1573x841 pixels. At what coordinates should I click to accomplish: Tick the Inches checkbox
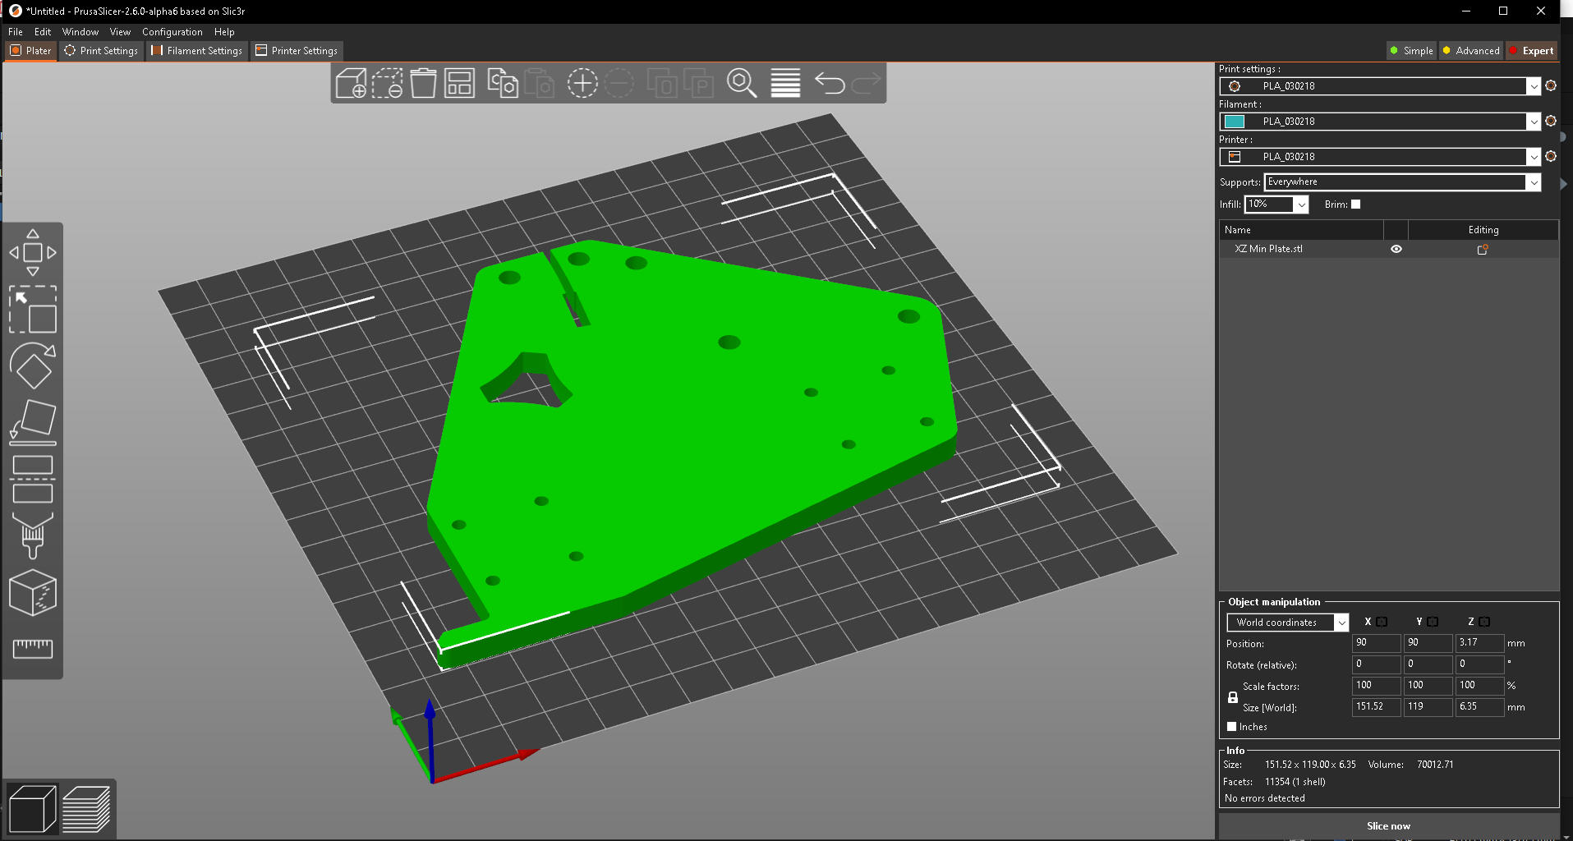coord(1232,727)
